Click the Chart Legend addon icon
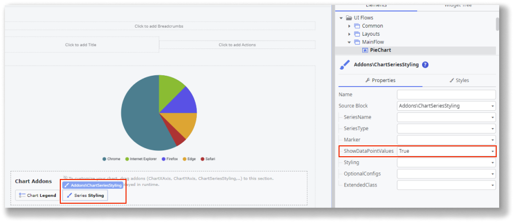The width and height of the screenshot is (514, 223). click(x=22, y=195)
